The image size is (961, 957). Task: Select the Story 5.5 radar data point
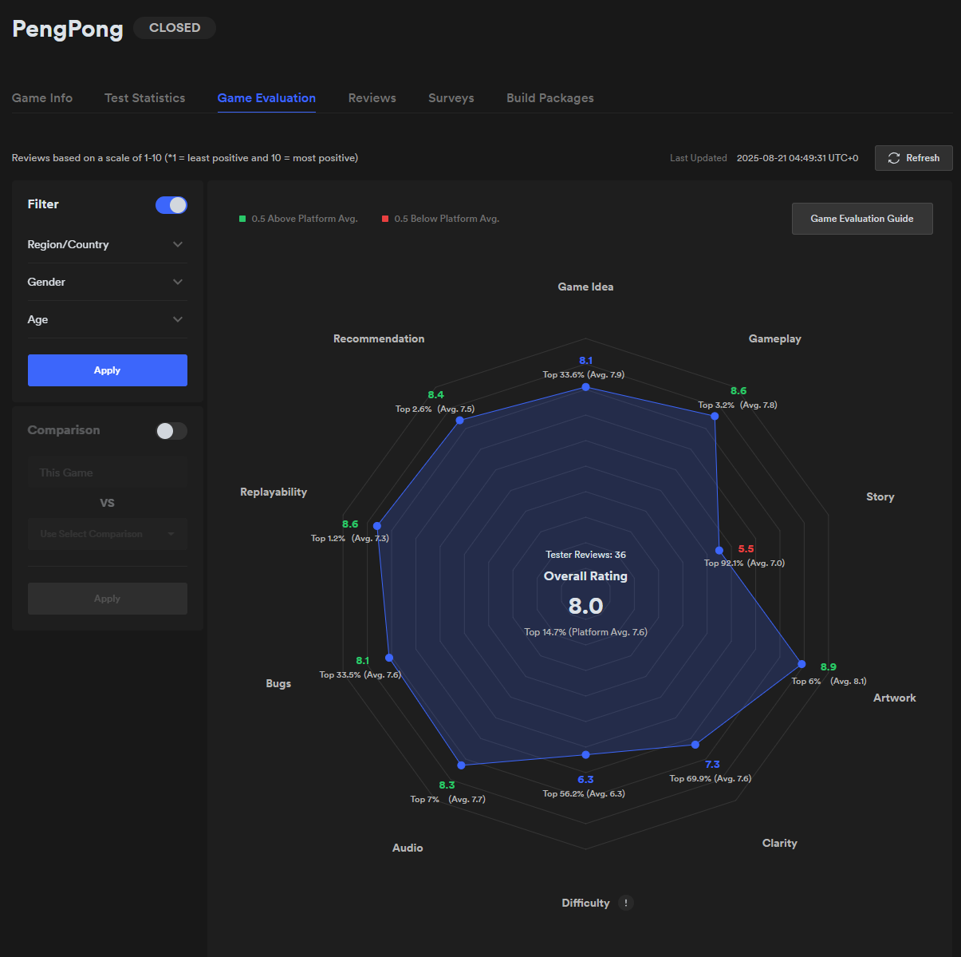pyautogui.click(x=719, y=550)
